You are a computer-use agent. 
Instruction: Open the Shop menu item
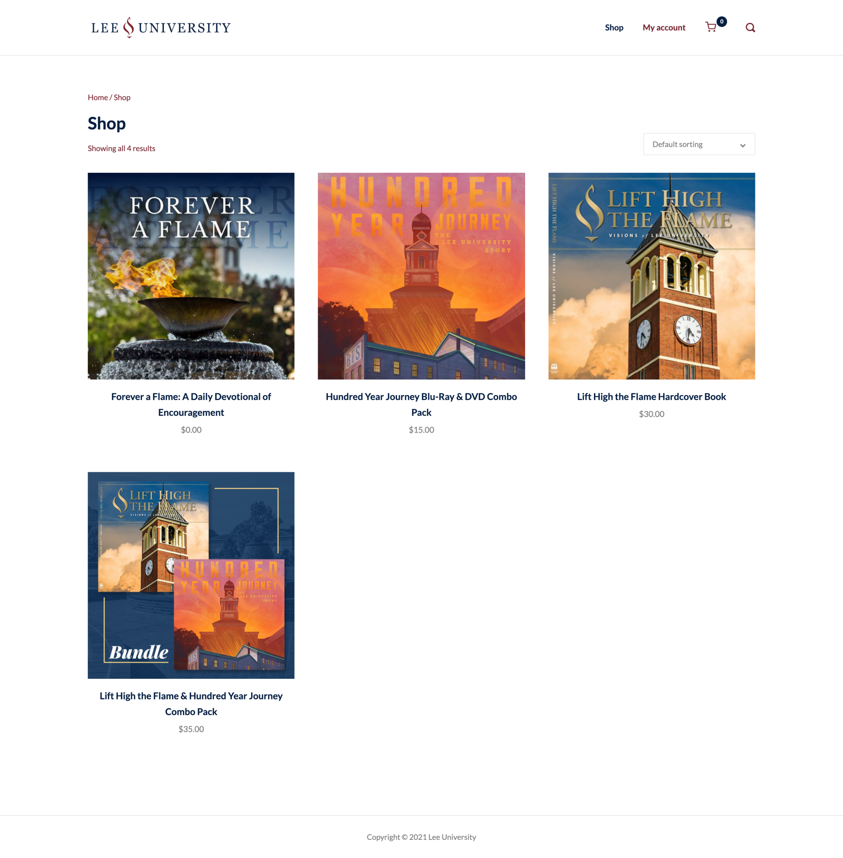[x=614, y=27]
